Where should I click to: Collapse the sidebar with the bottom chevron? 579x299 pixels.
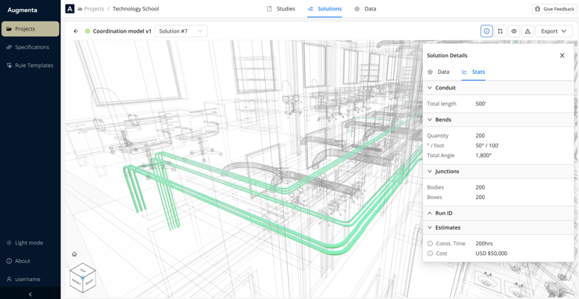[31, 295]
